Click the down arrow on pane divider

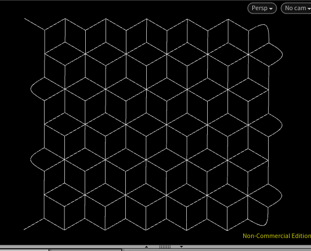[181, 247]
